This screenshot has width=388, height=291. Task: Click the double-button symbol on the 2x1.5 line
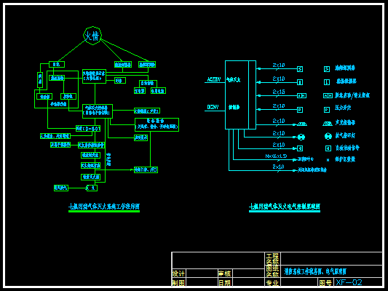301,96
